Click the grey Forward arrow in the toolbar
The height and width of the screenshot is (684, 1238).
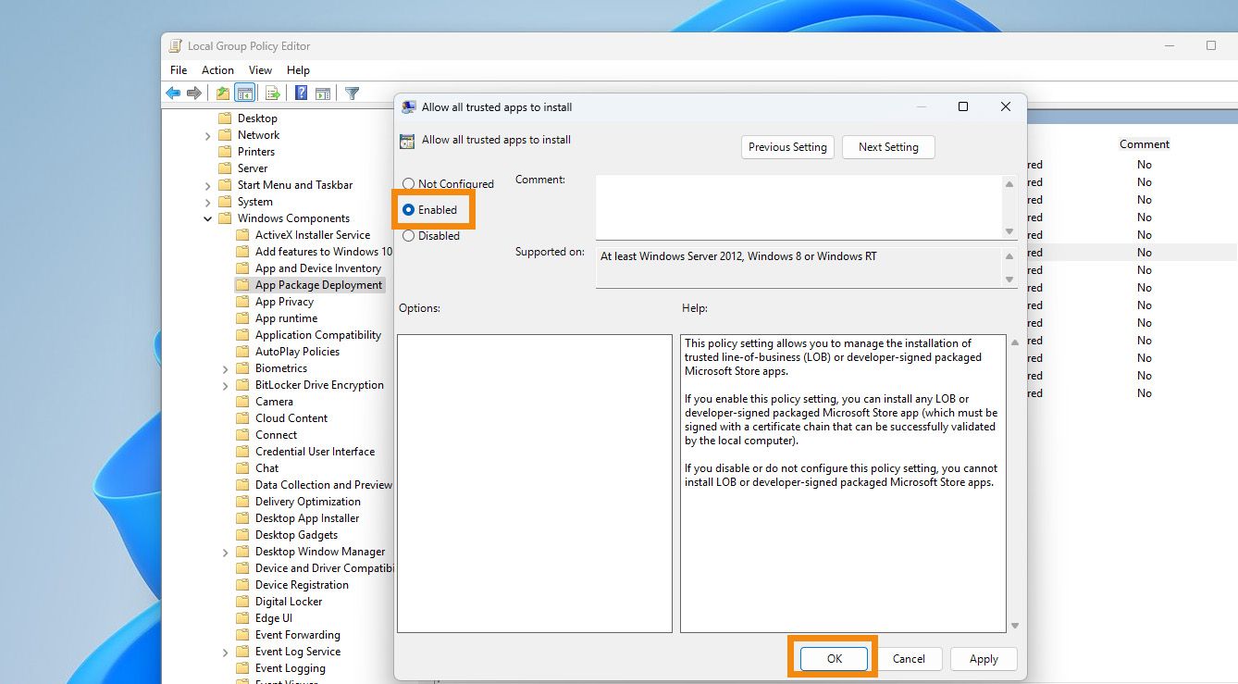coord(194,93)
